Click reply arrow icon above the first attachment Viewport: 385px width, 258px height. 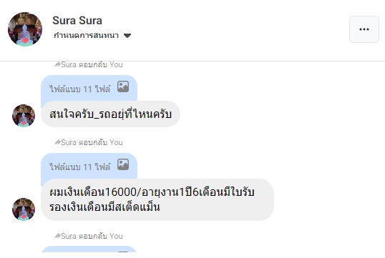(x=57, y=64)
